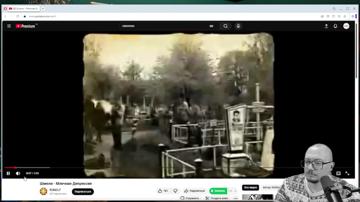This screenshot has width=360, height=202.
Task: Click the video title 'Шмели - Млечная Депрессия'
Action: (x=66, y=183)
